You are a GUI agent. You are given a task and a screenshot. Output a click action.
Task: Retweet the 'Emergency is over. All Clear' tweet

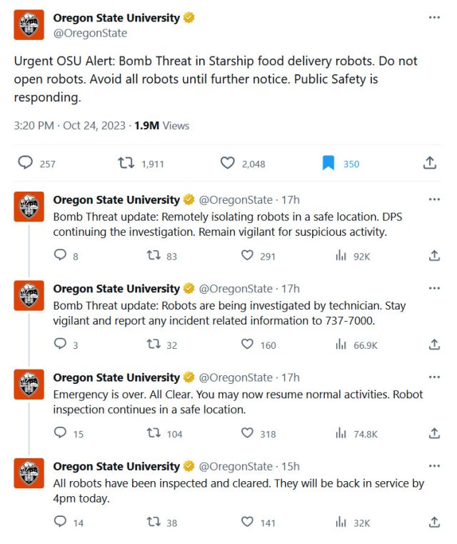click(x=154, y=433)
